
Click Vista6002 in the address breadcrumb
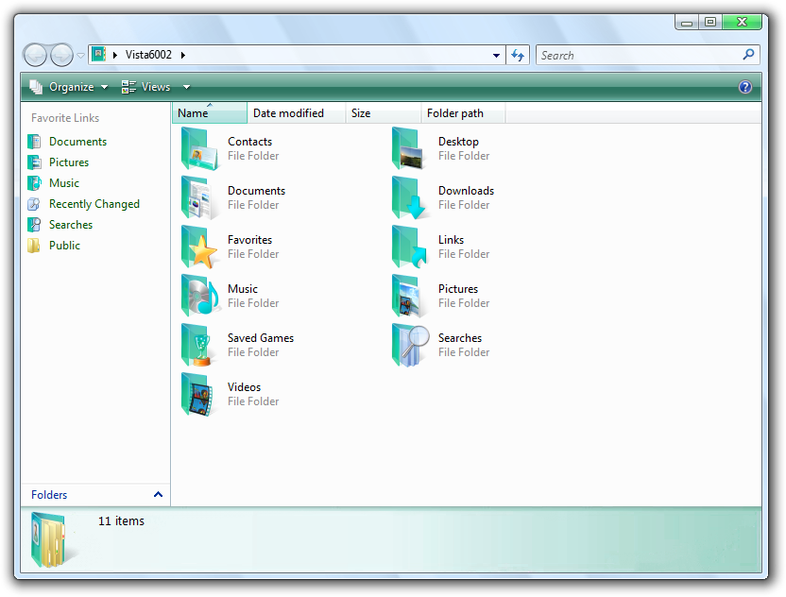point(148,55)
